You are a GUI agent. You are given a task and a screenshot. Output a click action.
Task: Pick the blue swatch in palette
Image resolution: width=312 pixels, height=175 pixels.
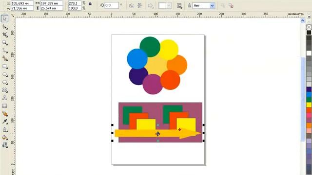[x=309, y=94]
